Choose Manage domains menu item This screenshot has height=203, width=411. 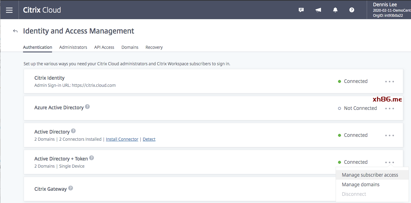(372, 184)
